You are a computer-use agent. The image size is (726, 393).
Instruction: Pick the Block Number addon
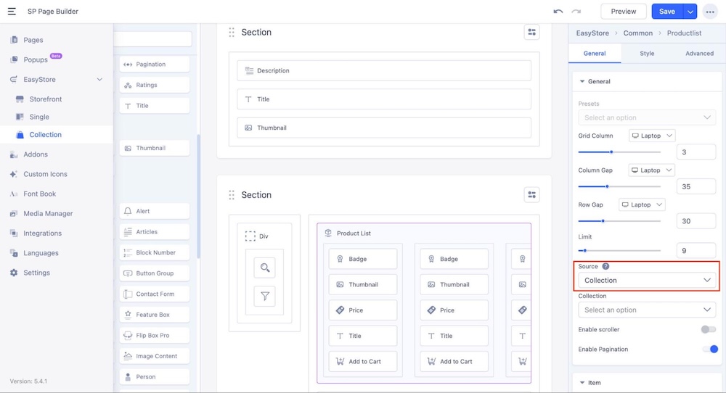[x=155, y=252]
